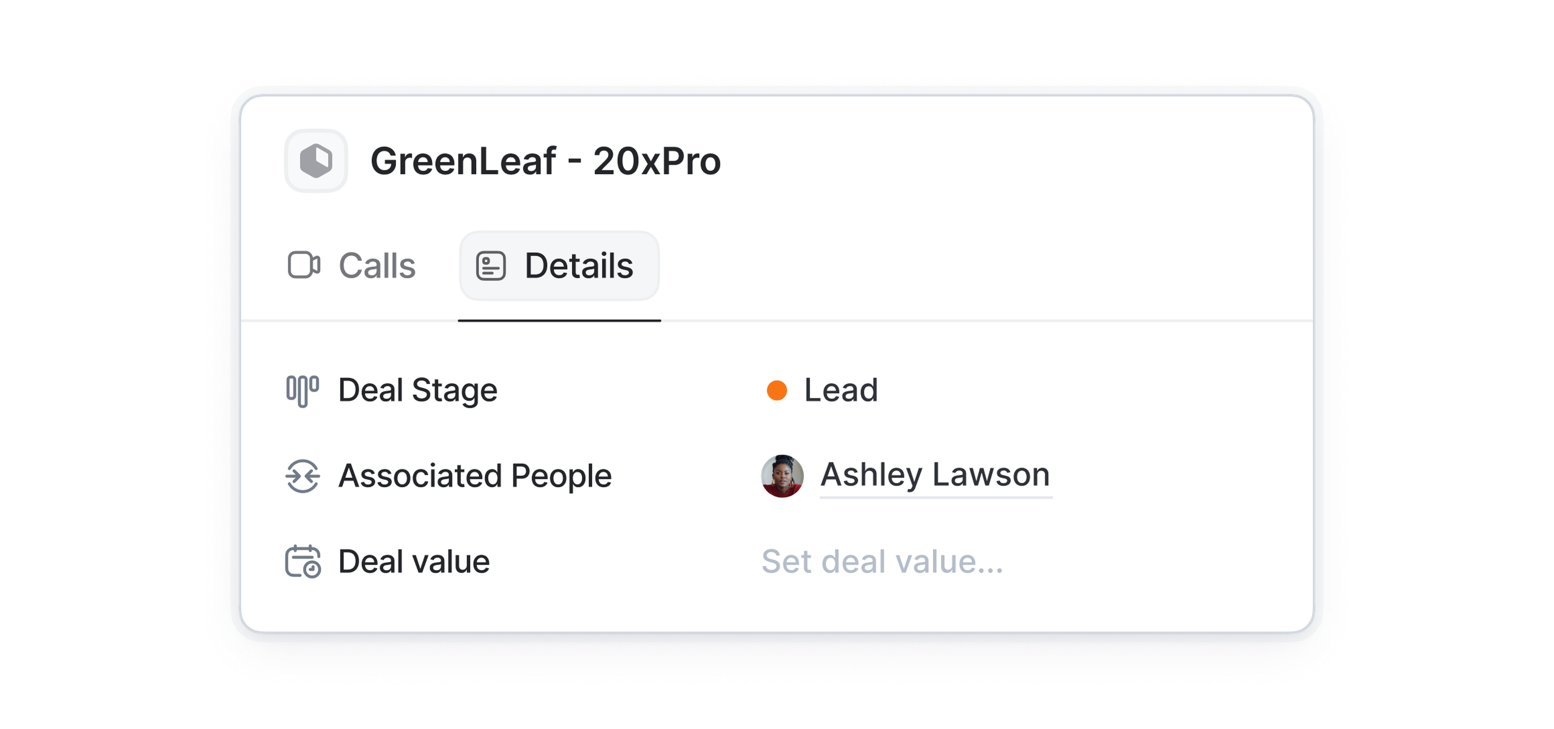This screenshot has width=1554, height=729.
Task: Click the Deal value calendar icon
Action: tap(302, 561)
